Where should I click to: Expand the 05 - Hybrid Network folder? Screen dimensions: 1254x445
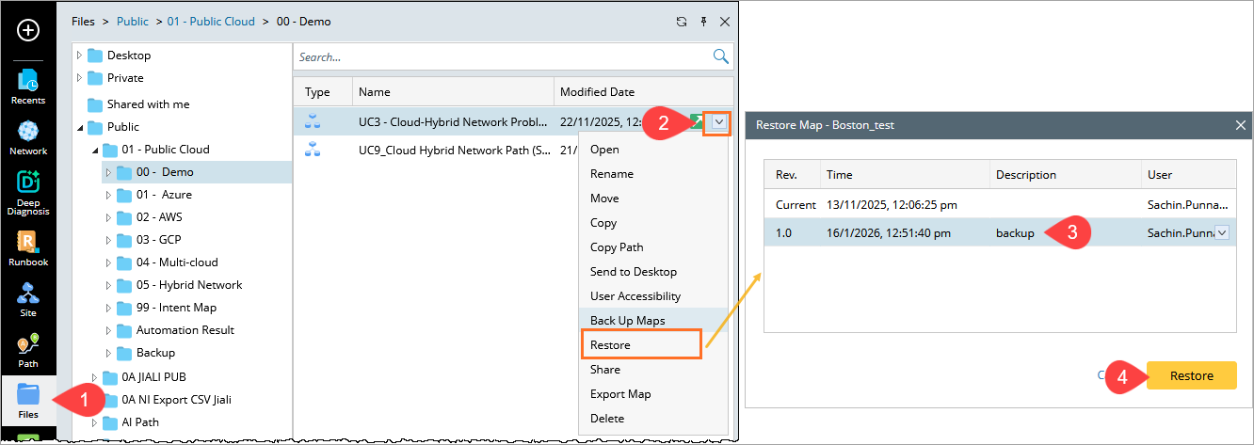pyautogui.click(x=108, y=285)
